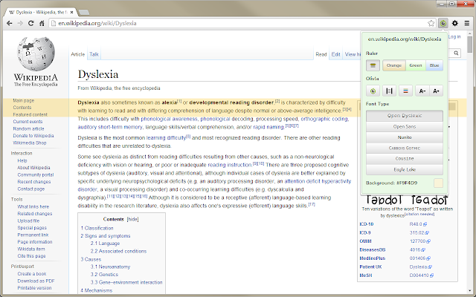
Task: Open the Edit tab
Action: pyautogui.click(x=335, y=54)
